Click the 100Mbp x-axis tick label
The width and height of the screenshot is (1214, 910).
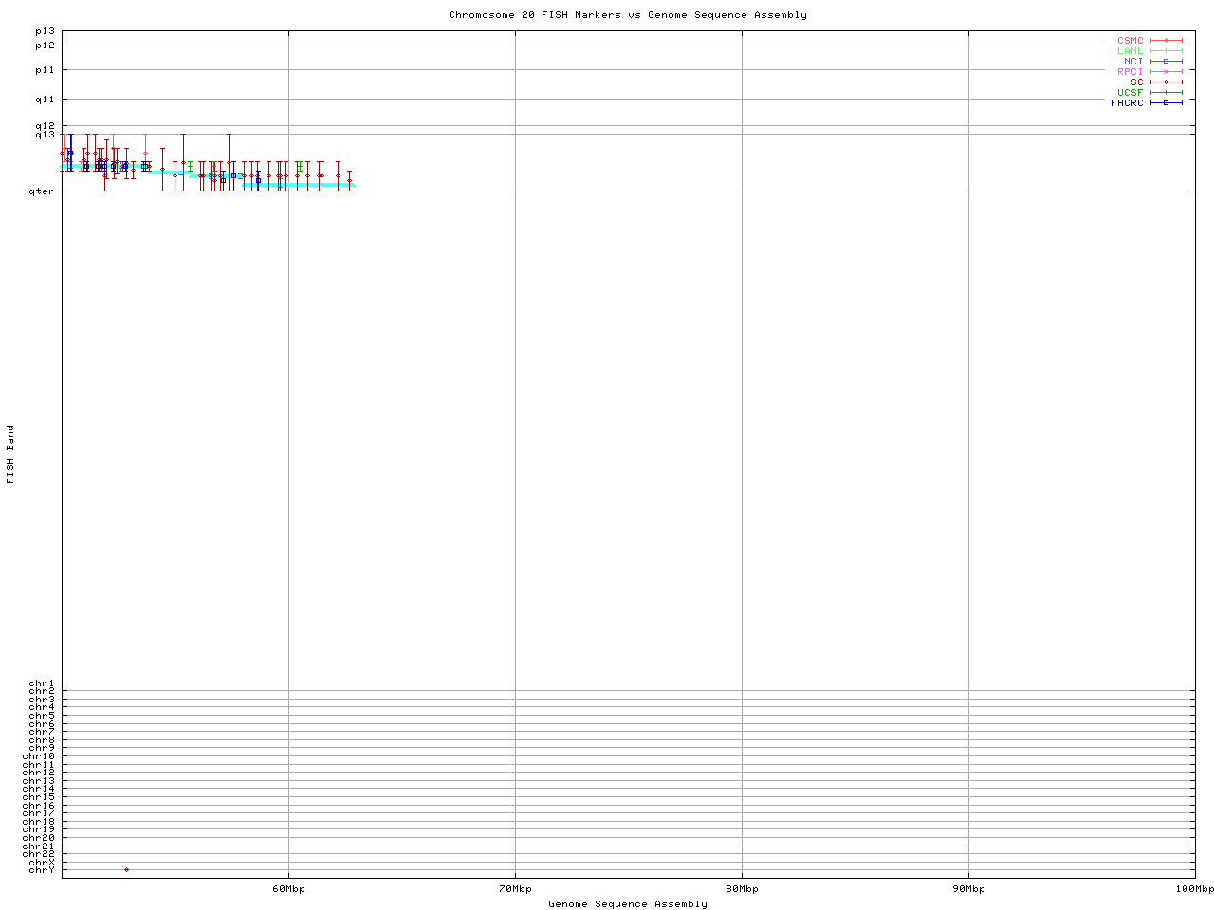1194,888
